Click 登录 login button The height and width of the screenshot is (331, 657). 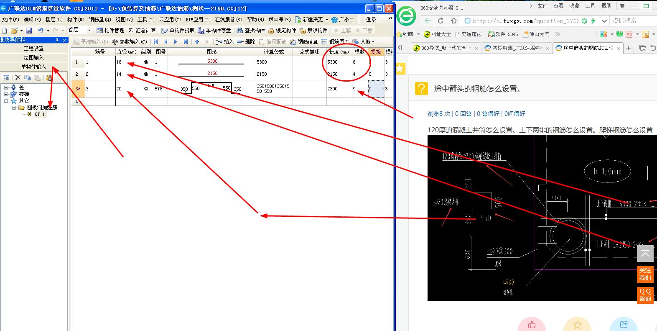click(371, 20)
